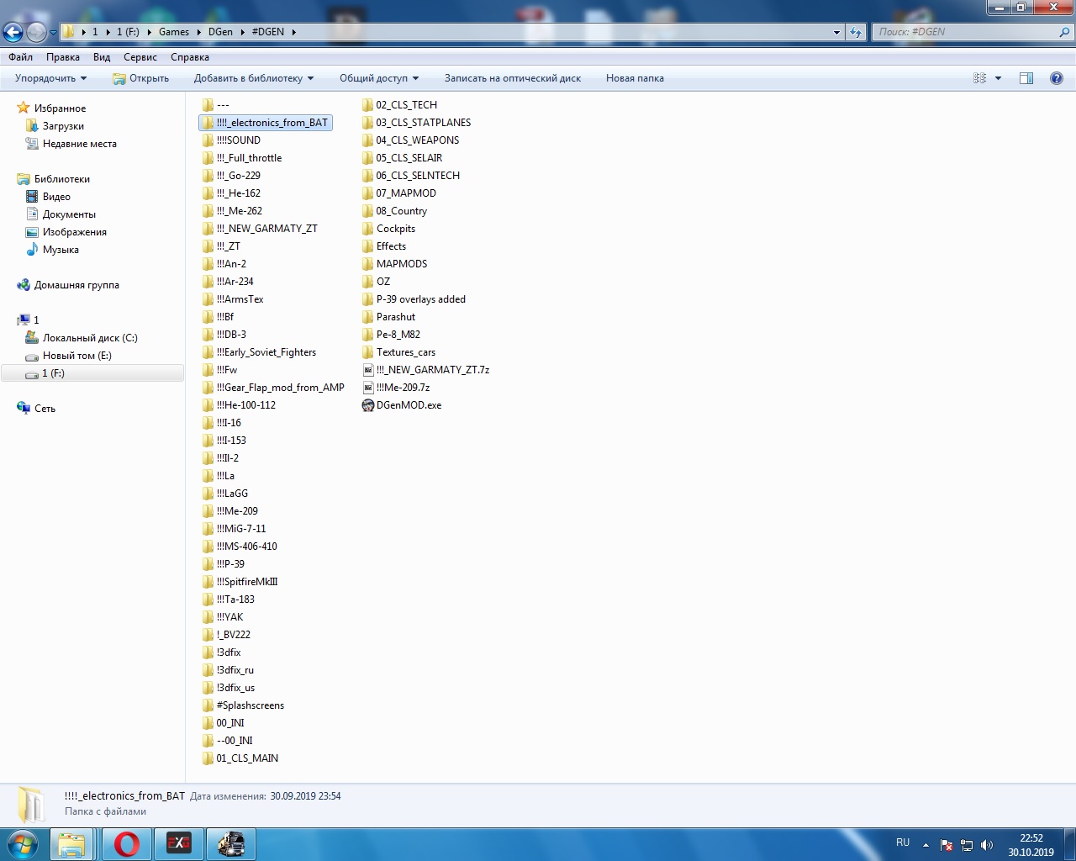Select the !!!_NEW_GARMATY_ZT folder icon
The width and height of the screenshot is (1076, 861).
pos(208,229)
